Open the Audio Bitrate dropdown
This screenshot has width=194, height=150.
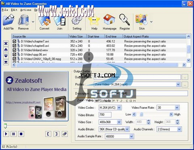[x=127, y=129]
